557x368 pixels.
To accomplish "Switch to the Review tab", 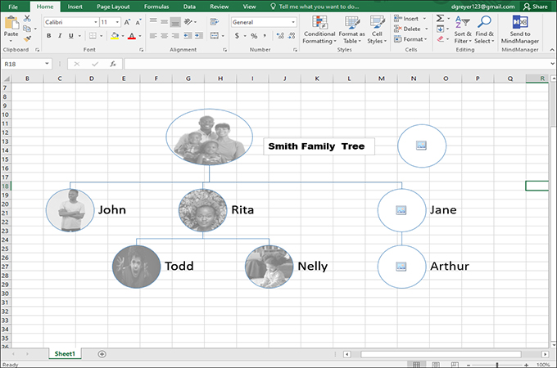I will (x=220, y=7).
